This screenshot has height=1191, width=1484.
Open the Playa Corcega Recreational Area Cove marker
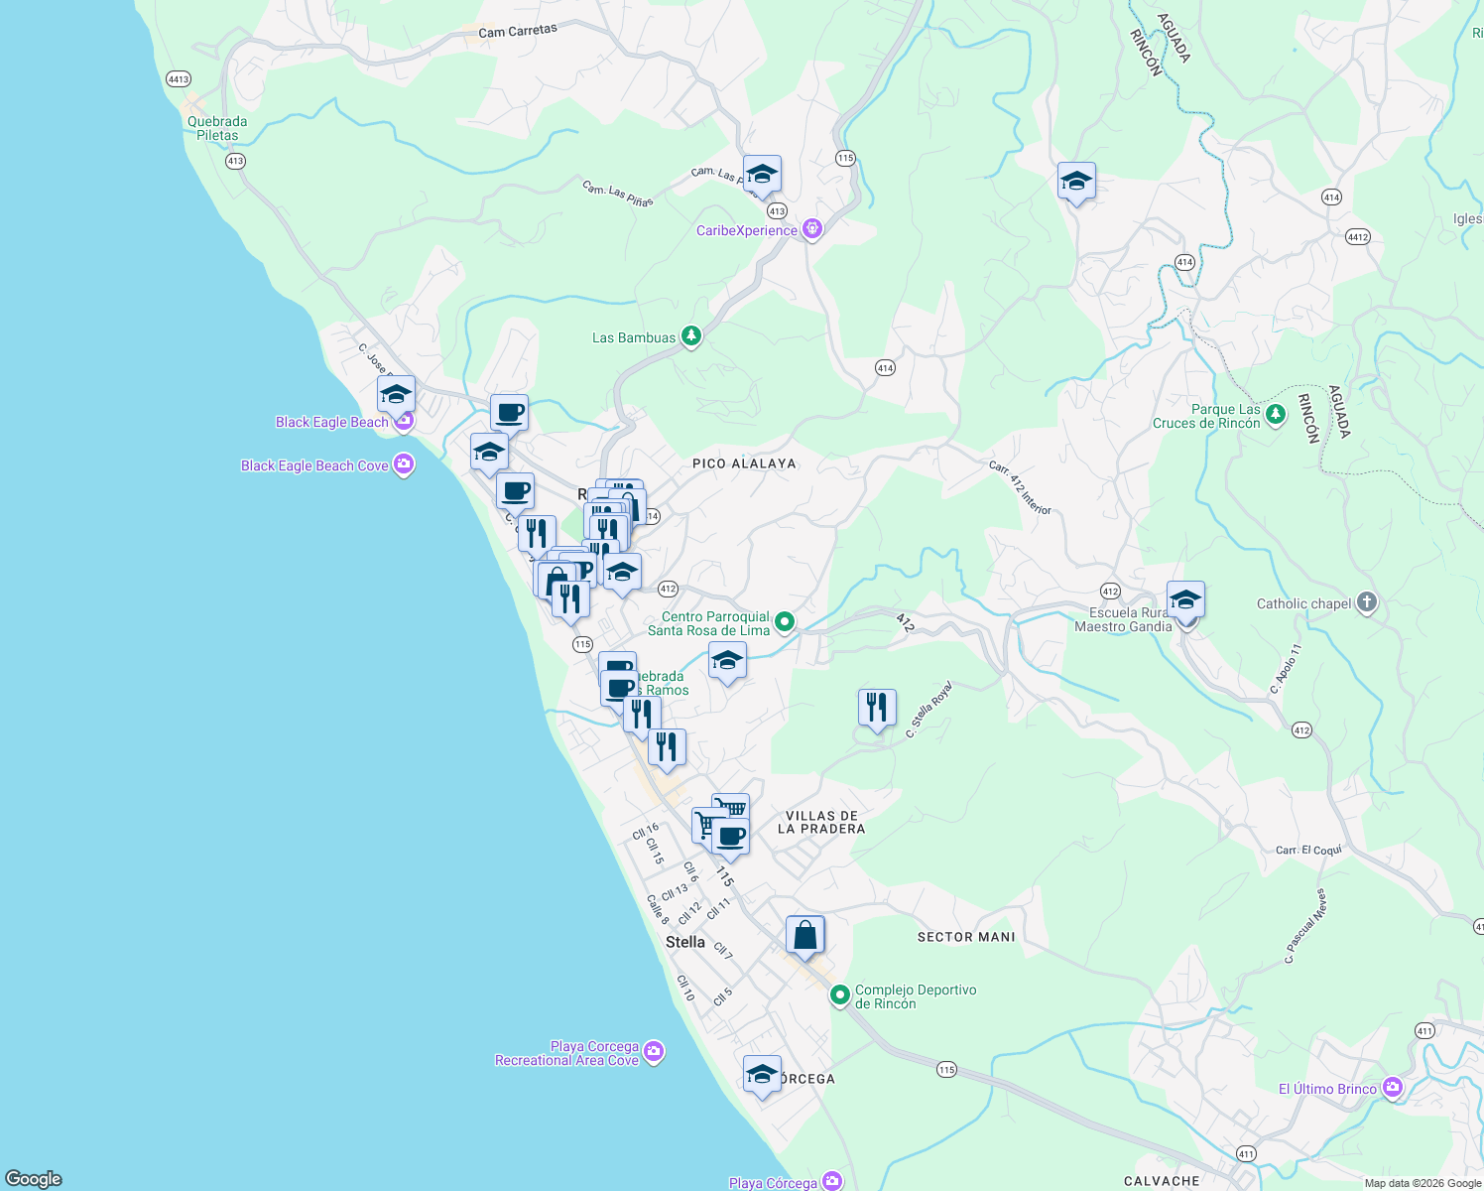pyautogui.click(x=654, y=1050)
